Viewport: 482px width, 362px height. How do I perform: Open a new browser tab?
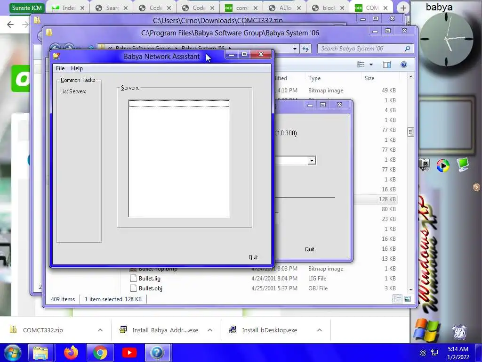tap(403, 8)
